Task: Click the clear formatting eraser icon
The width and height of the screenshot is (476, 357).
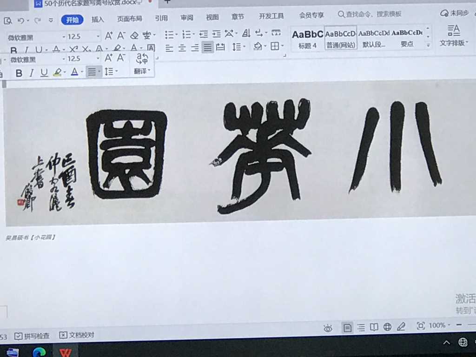Action: (x=134, y=36)
